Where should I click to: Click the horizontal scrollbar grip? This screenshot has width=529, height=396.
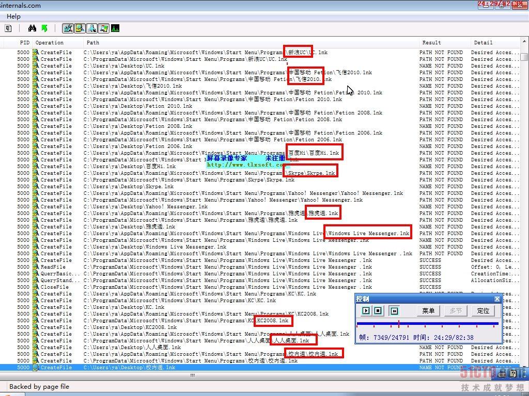click(193, 375)
